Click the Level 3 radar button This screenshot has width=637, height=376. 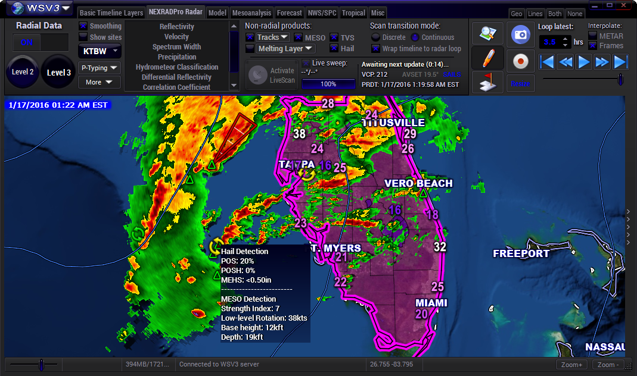[x=58, y=72]
